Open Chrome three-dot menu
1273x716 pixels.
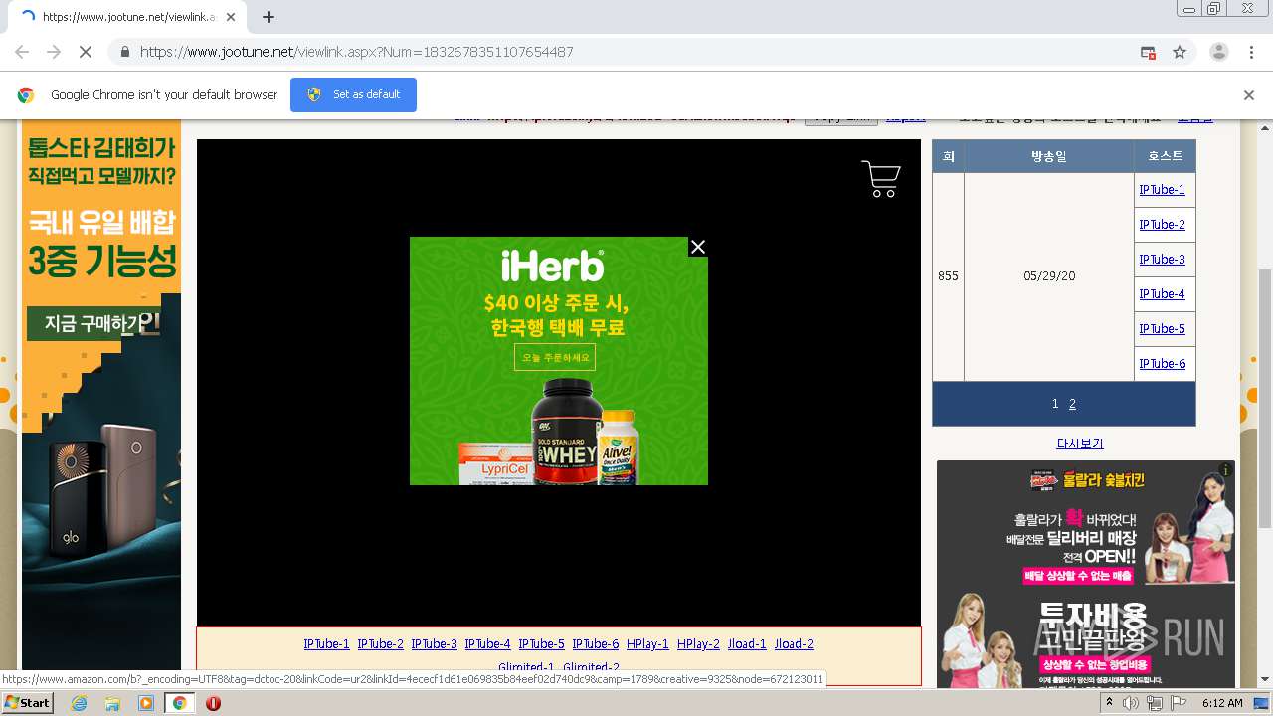click(x=1251, y=52)
